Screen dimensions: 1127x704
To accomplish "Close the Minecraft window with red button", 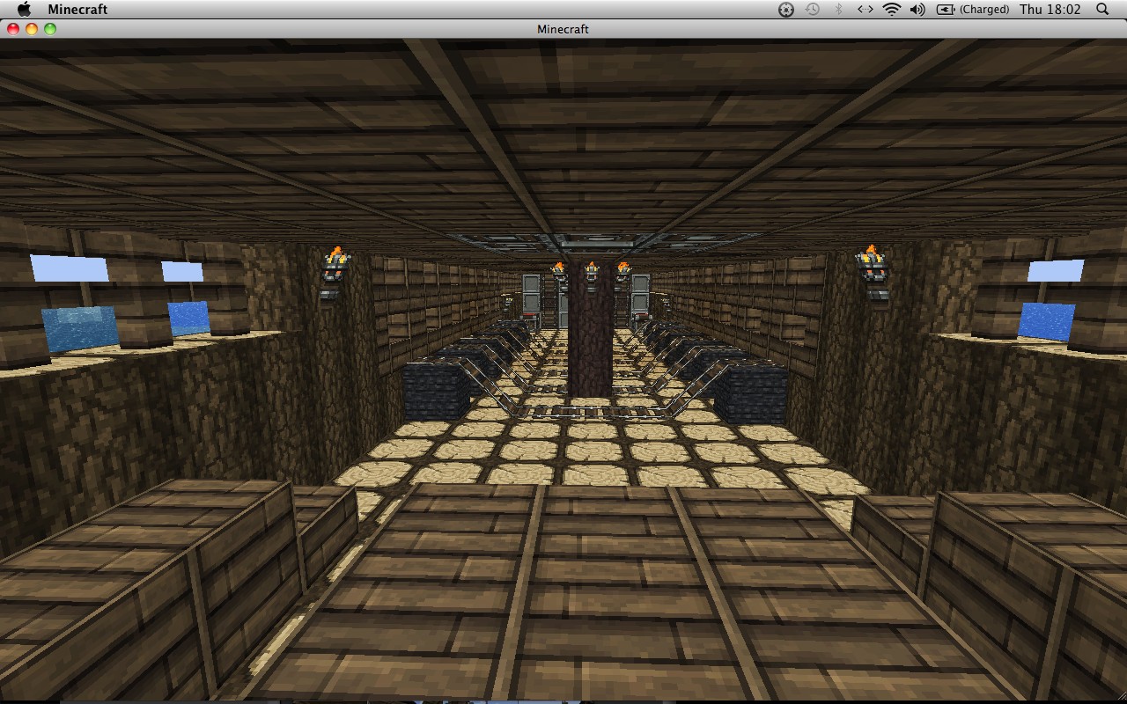I will tap(13, 29).
